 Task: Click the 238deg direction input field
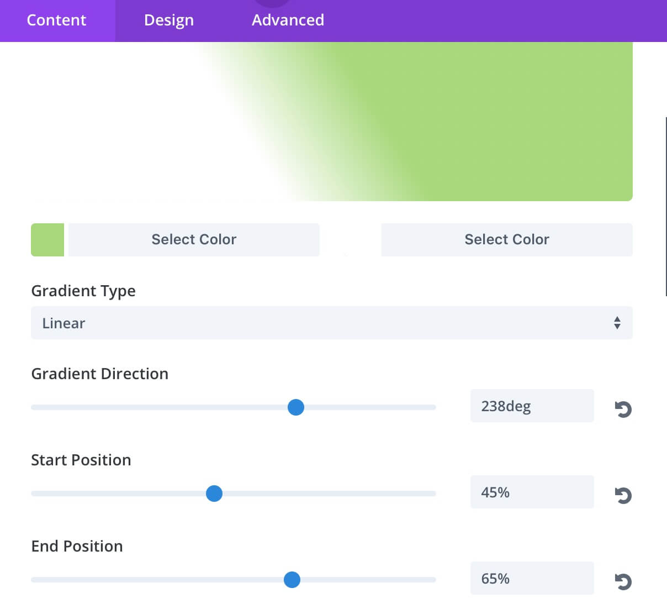(532, 406)
